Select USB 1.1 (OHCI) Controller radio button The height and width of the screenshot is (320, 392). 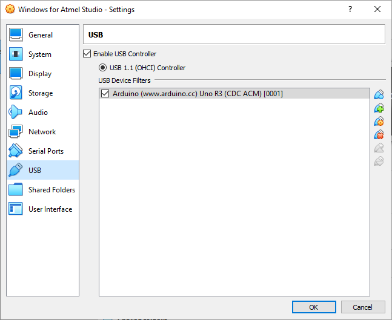click(x=102, y=68)
